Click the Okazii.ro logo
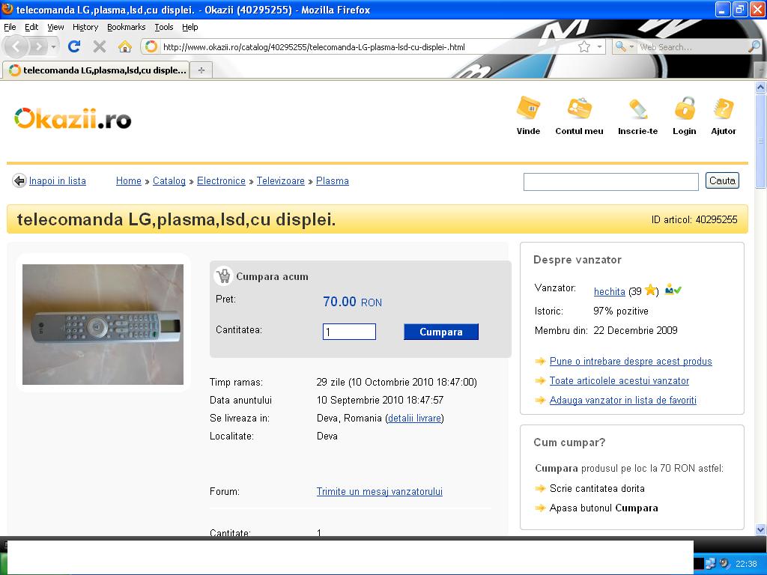Viewport: 767px width, 575px height. click(73, 119)
